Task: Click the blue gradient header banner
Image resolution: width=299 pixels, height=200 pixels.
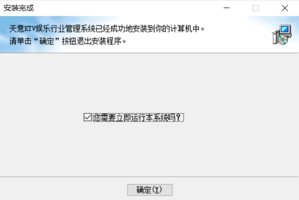Action: point(149,35)
